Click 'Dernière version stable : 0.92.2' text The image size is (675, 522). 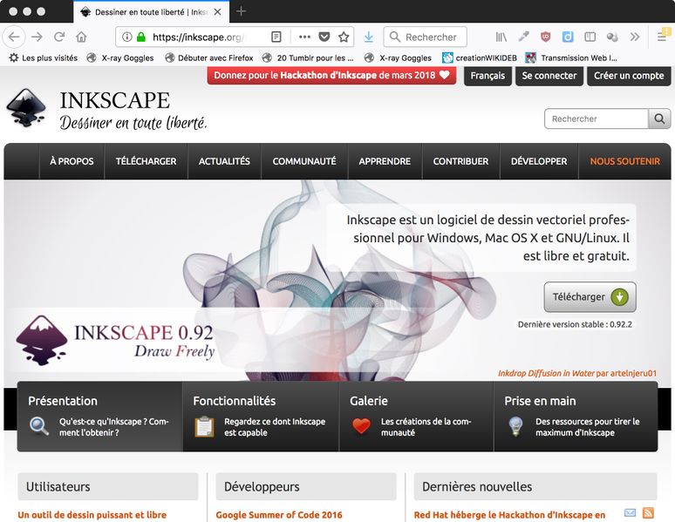[x=575, y=324]
